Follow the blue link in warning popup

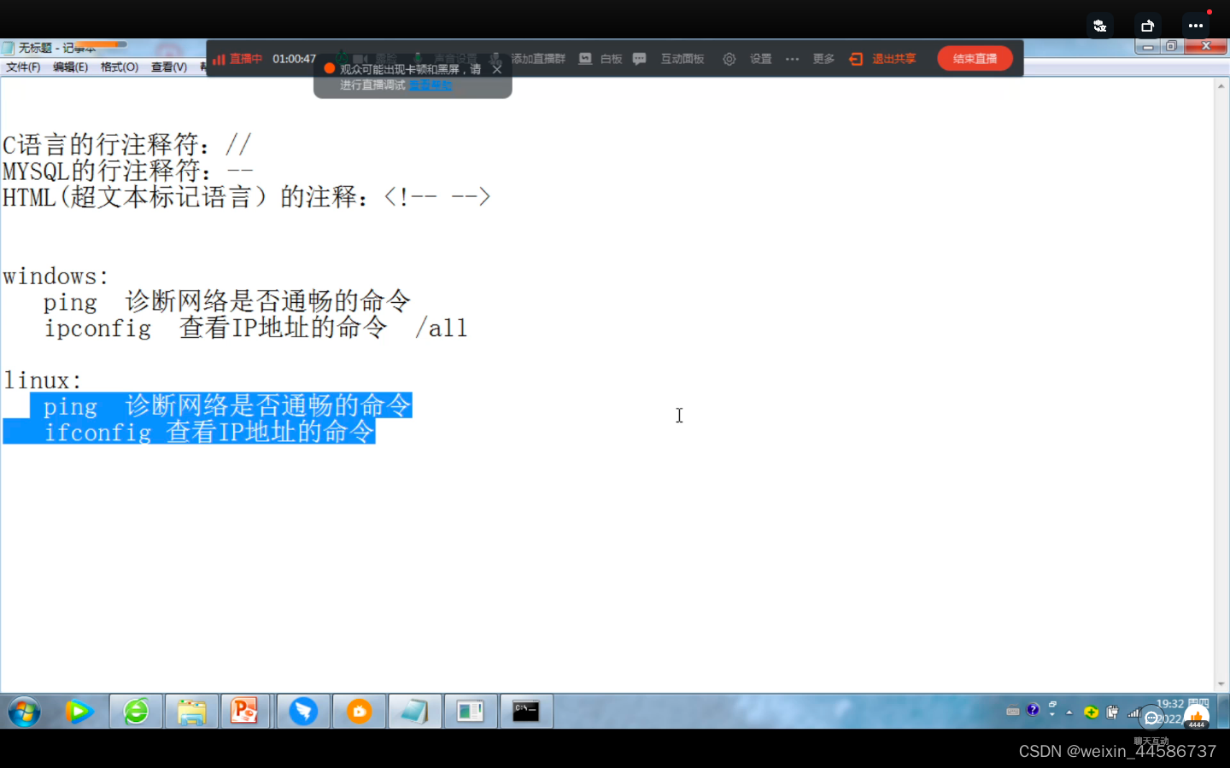[x=430, y=85]
